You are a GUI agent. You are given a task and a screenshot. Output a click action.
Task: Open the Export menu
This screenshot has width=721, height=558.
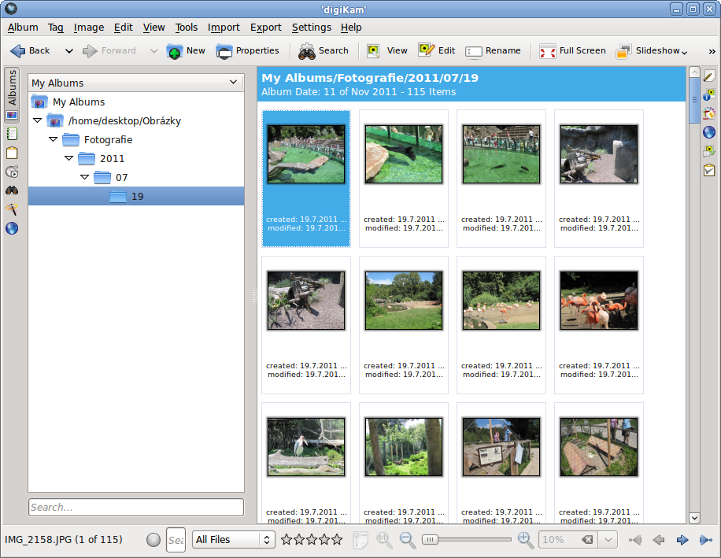tap(266, 28)
